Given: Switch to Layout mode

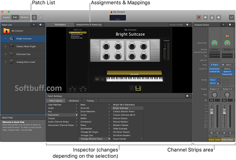Looking at the screenshot, I should coord(6,17).
